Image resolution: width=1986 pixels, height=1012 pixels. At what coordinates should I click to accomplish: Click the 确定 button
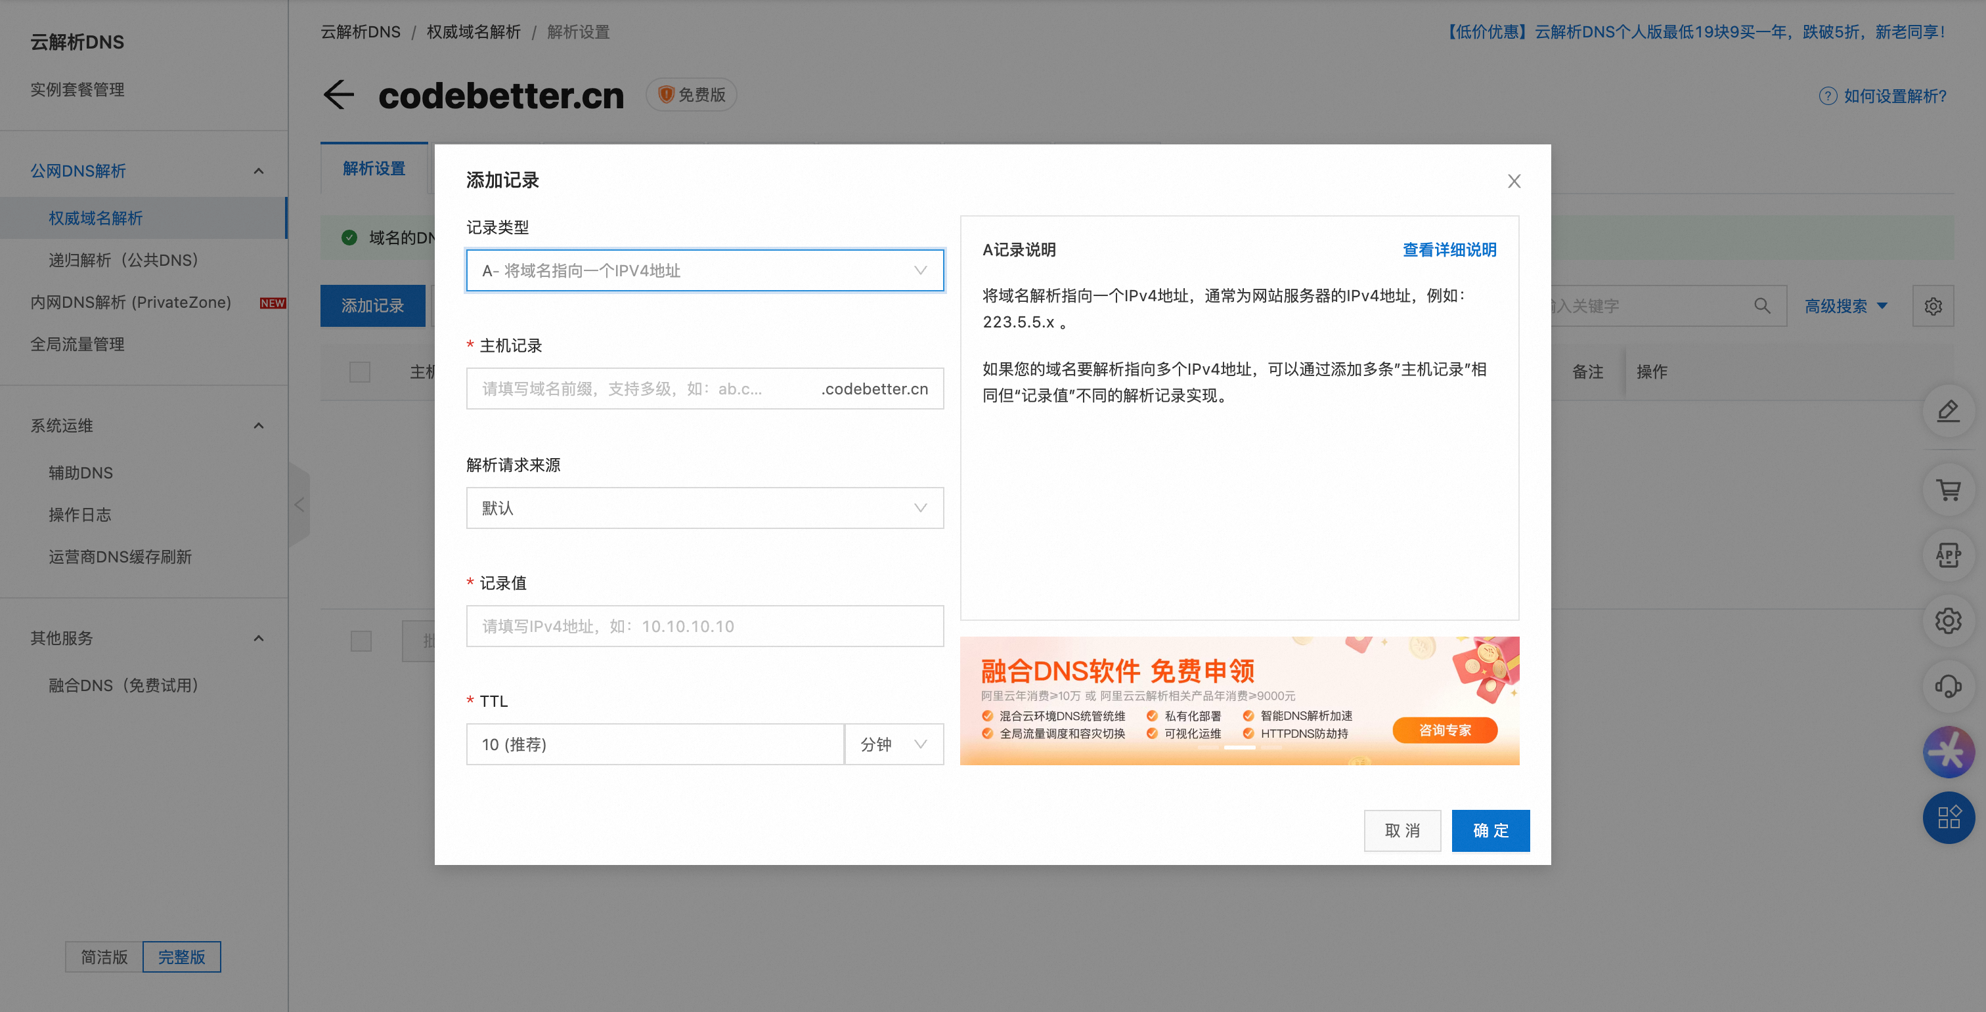tap(1490, 830)
